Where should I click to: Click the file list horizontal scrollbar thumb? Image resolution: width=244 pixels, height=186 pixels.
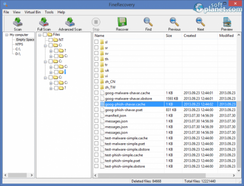[x=152, y=175]
